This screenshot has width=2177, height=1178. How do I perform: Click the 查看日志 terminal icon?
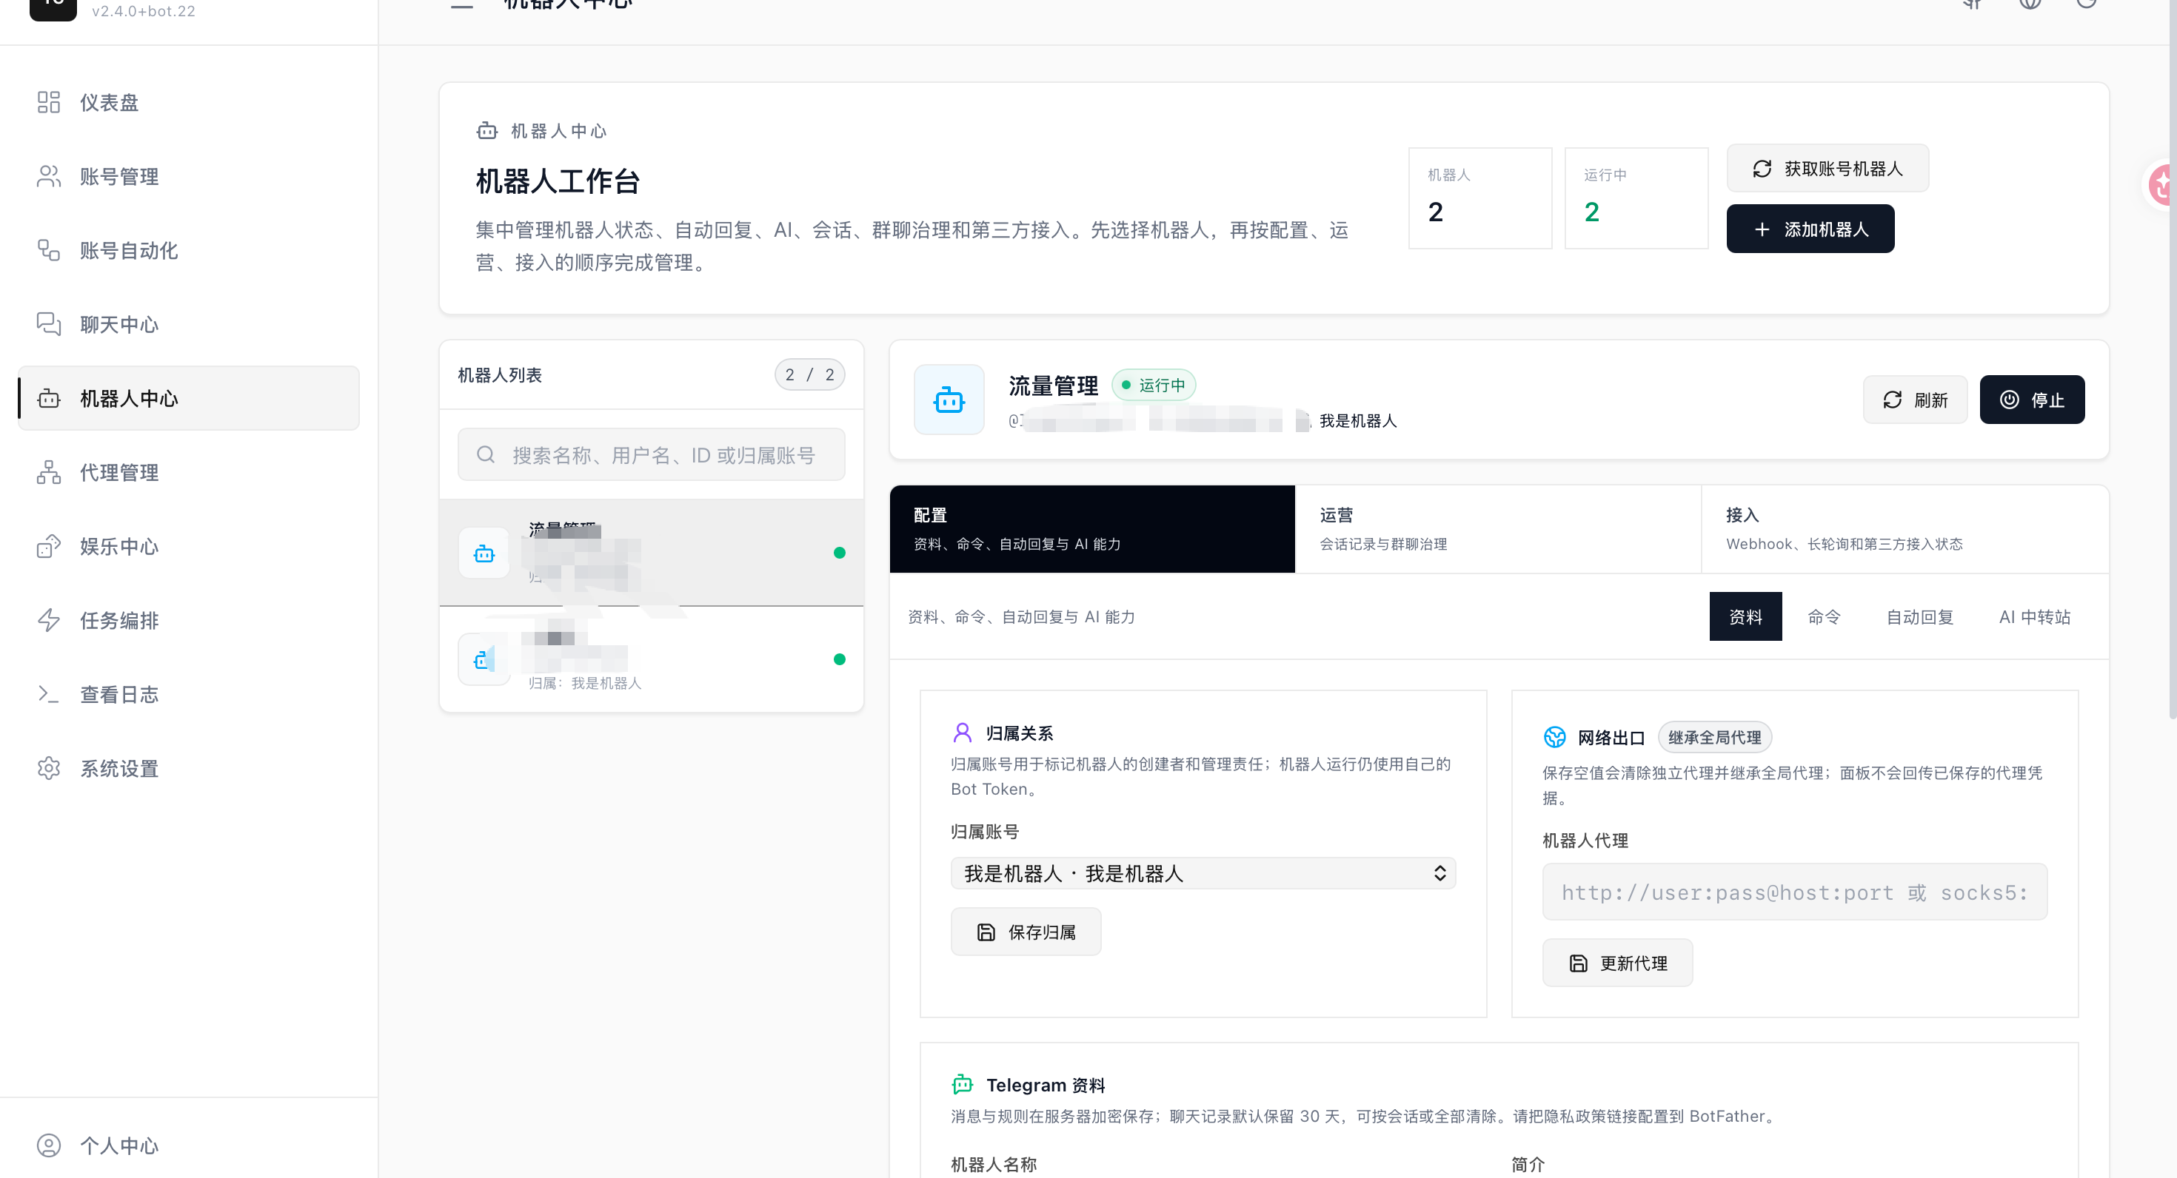pyautogui.click(x=49, y=694)
